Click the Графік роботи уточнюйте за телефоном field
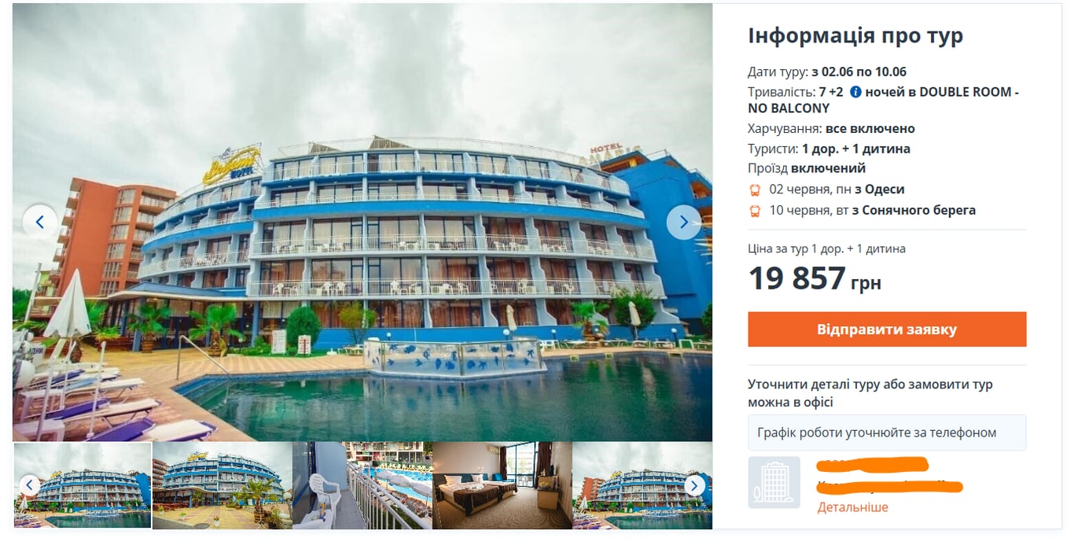The height and width of the screenshot is (545, 1074). (x=887, y=433)
